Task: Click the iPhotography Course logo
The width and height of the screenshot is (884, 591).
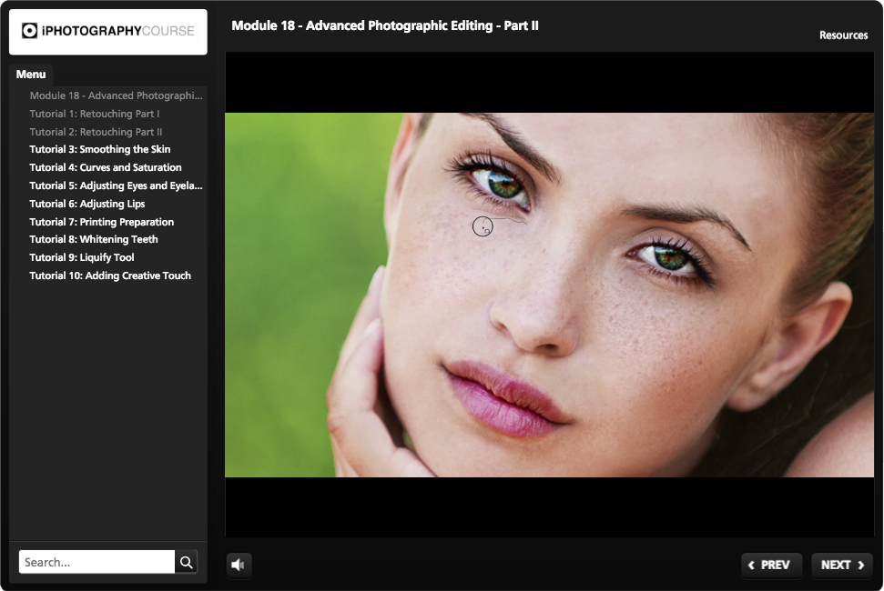Action: (108, 31)
